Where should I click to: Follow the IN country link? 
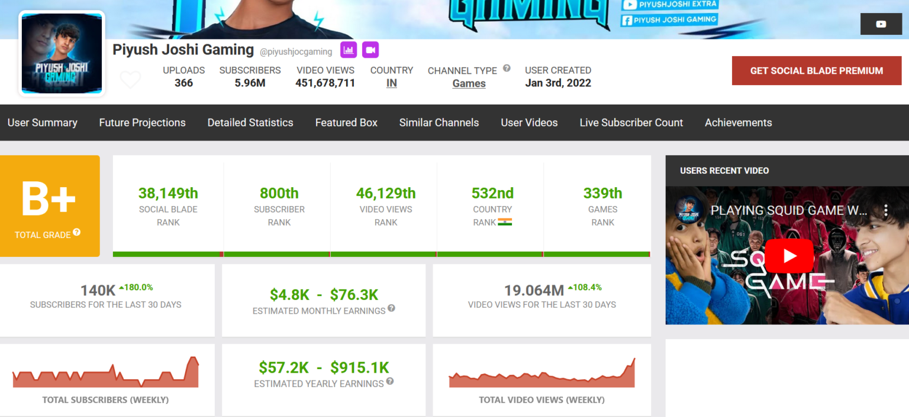tap(392, 83)
